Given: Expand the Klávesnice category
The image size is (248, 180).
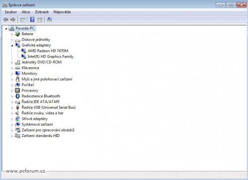Looking at the screenshot, I should pos(12,68).
